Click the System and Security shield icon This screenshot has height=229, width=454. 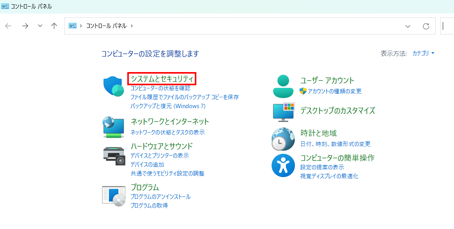pyautogui.click(x=113, y=86)
